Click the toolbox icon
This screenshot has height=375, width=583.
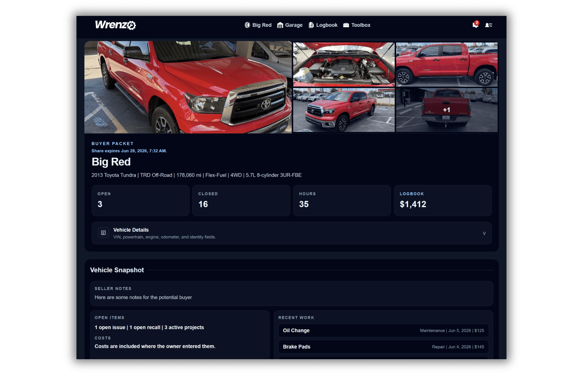click(346, 25)
